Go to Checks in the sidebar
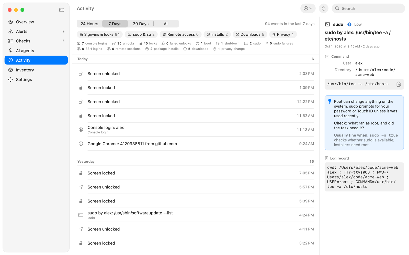The image size is (409, 255). pos(36,41)
